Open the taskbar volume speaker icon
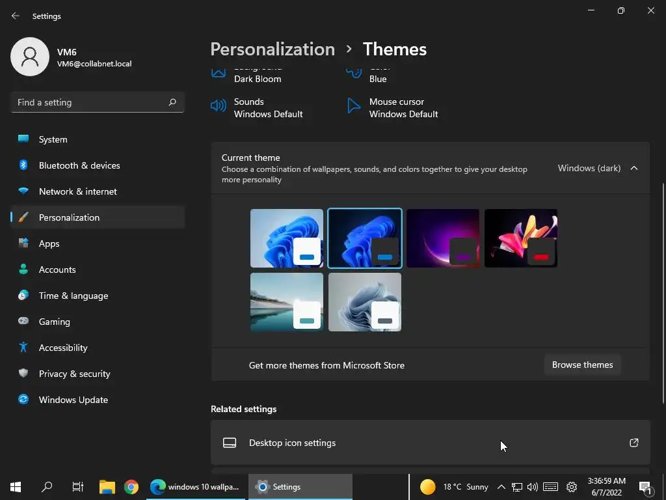666x500 pixels. tap(532, 487)
